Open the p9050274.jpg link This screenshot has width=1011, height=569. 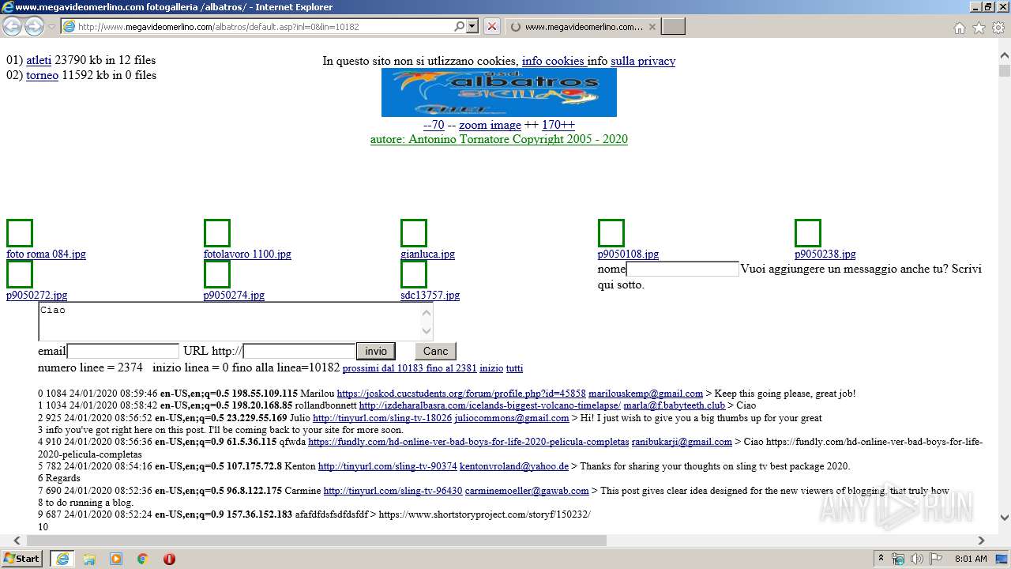[x=234, y=295]
